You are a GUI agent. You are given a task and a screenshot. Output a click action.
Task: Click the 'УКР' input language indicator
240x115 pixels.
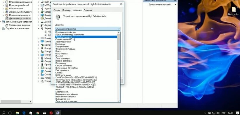[223, 113]
